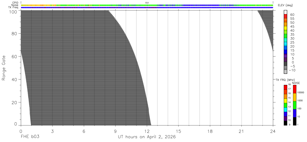This screenshot has height=142, width=307.
Task: Click the 21 hour tick label on UT axis
Action: (241, 131)
